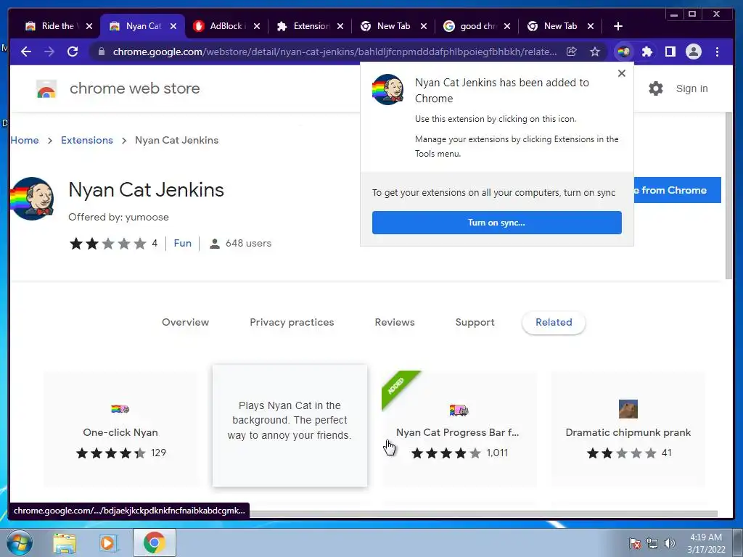The image size is (743, 557).
Task: Open the One-click Nyan card title
Action: [x=120, y=432]
